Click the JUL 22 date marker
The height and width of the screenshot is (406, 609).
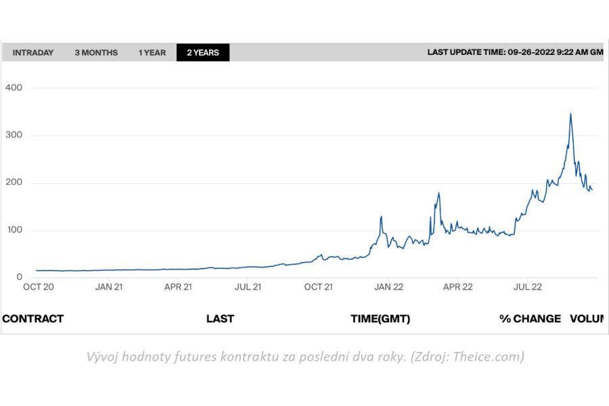(528, 287)
